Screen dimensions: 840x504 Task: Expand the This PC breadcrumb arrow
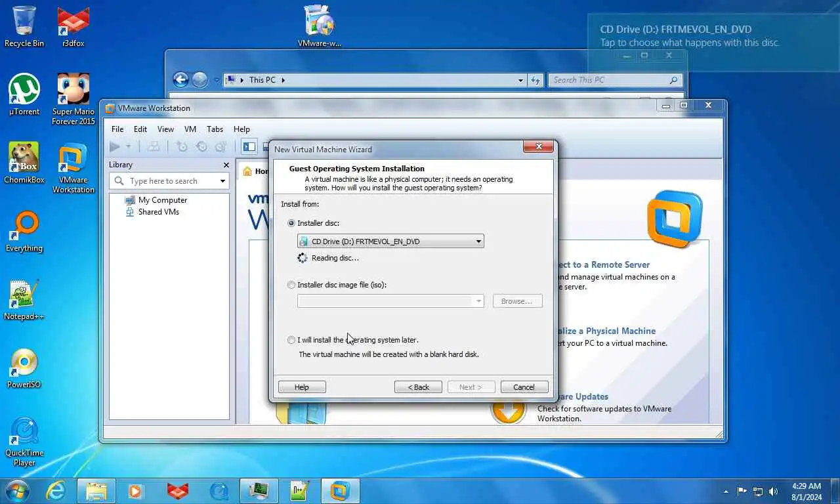[x=283, y=80]
